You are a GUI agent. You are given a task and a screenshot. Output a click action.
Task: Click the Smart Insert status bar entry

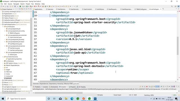click(x=117, y=95)
